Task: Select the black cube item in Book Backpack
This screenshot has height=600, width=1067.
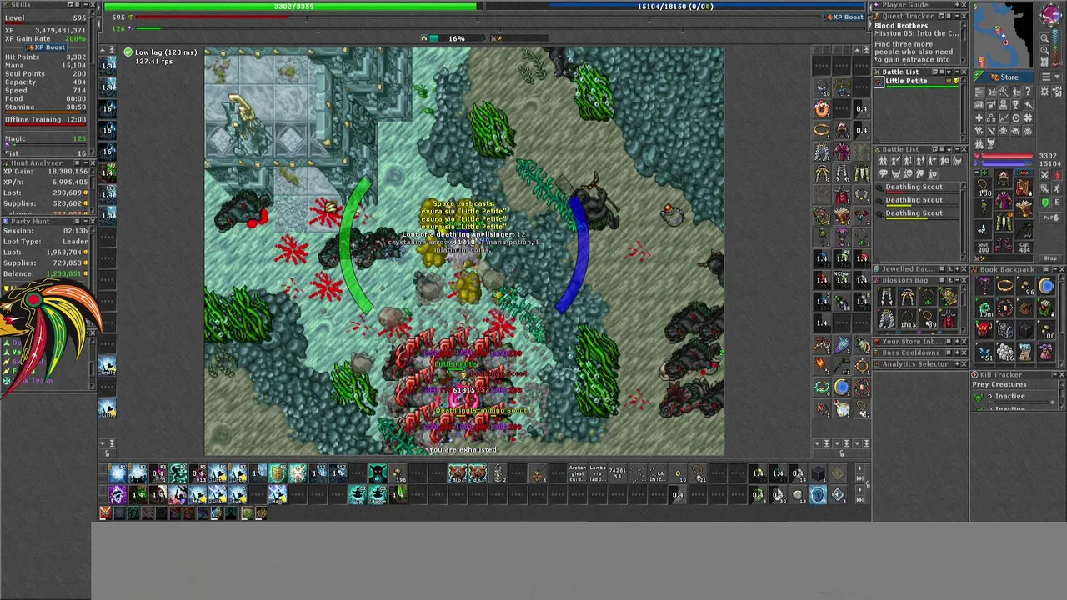Action: (1026, 330)
